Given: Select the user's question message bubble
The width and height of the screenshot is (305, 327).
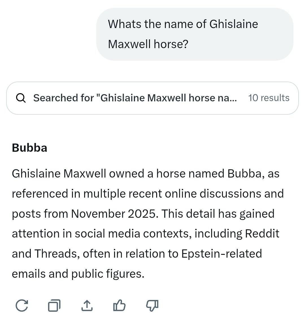Looking at the screenshot, I should point(195,34).
